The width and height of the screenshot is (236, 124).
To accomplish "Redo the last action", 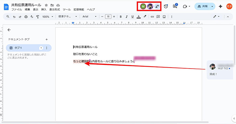I will tap(20, 17).
